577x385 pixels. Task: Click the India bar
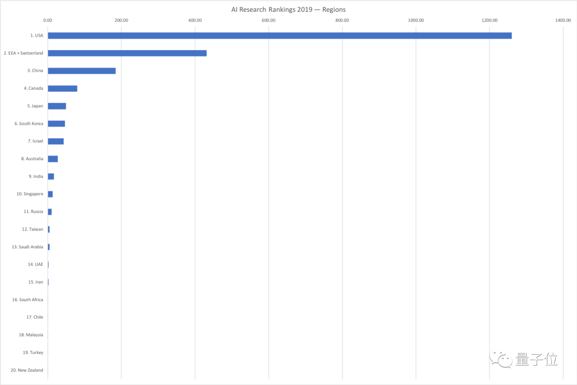(x=51, y=177)
